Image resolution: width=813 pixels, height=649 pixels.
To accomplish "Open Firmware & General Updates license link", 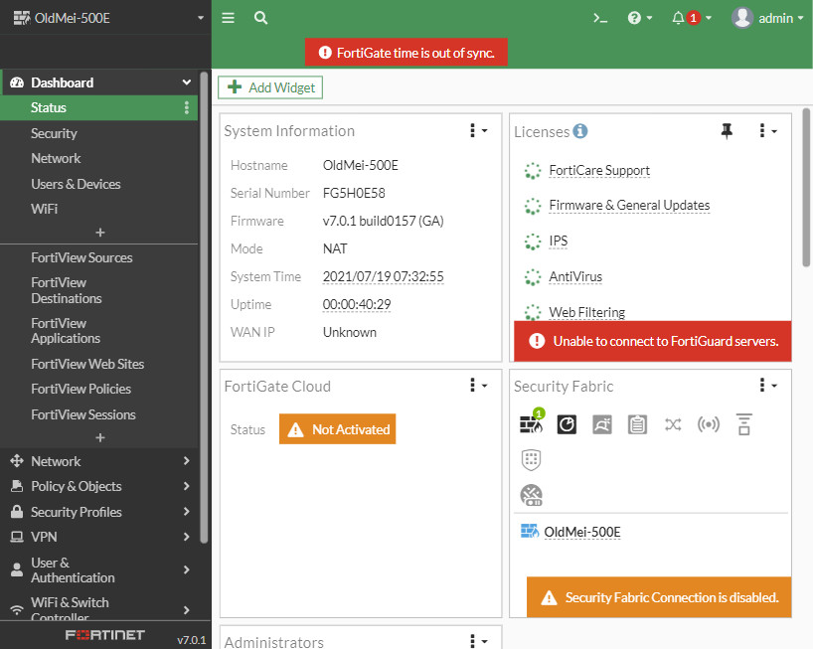I will pos(629,206).
